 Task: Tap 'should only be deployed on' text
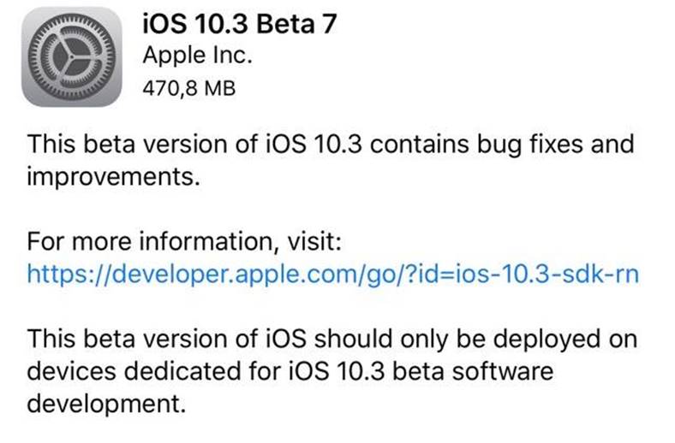coord(475,339)
